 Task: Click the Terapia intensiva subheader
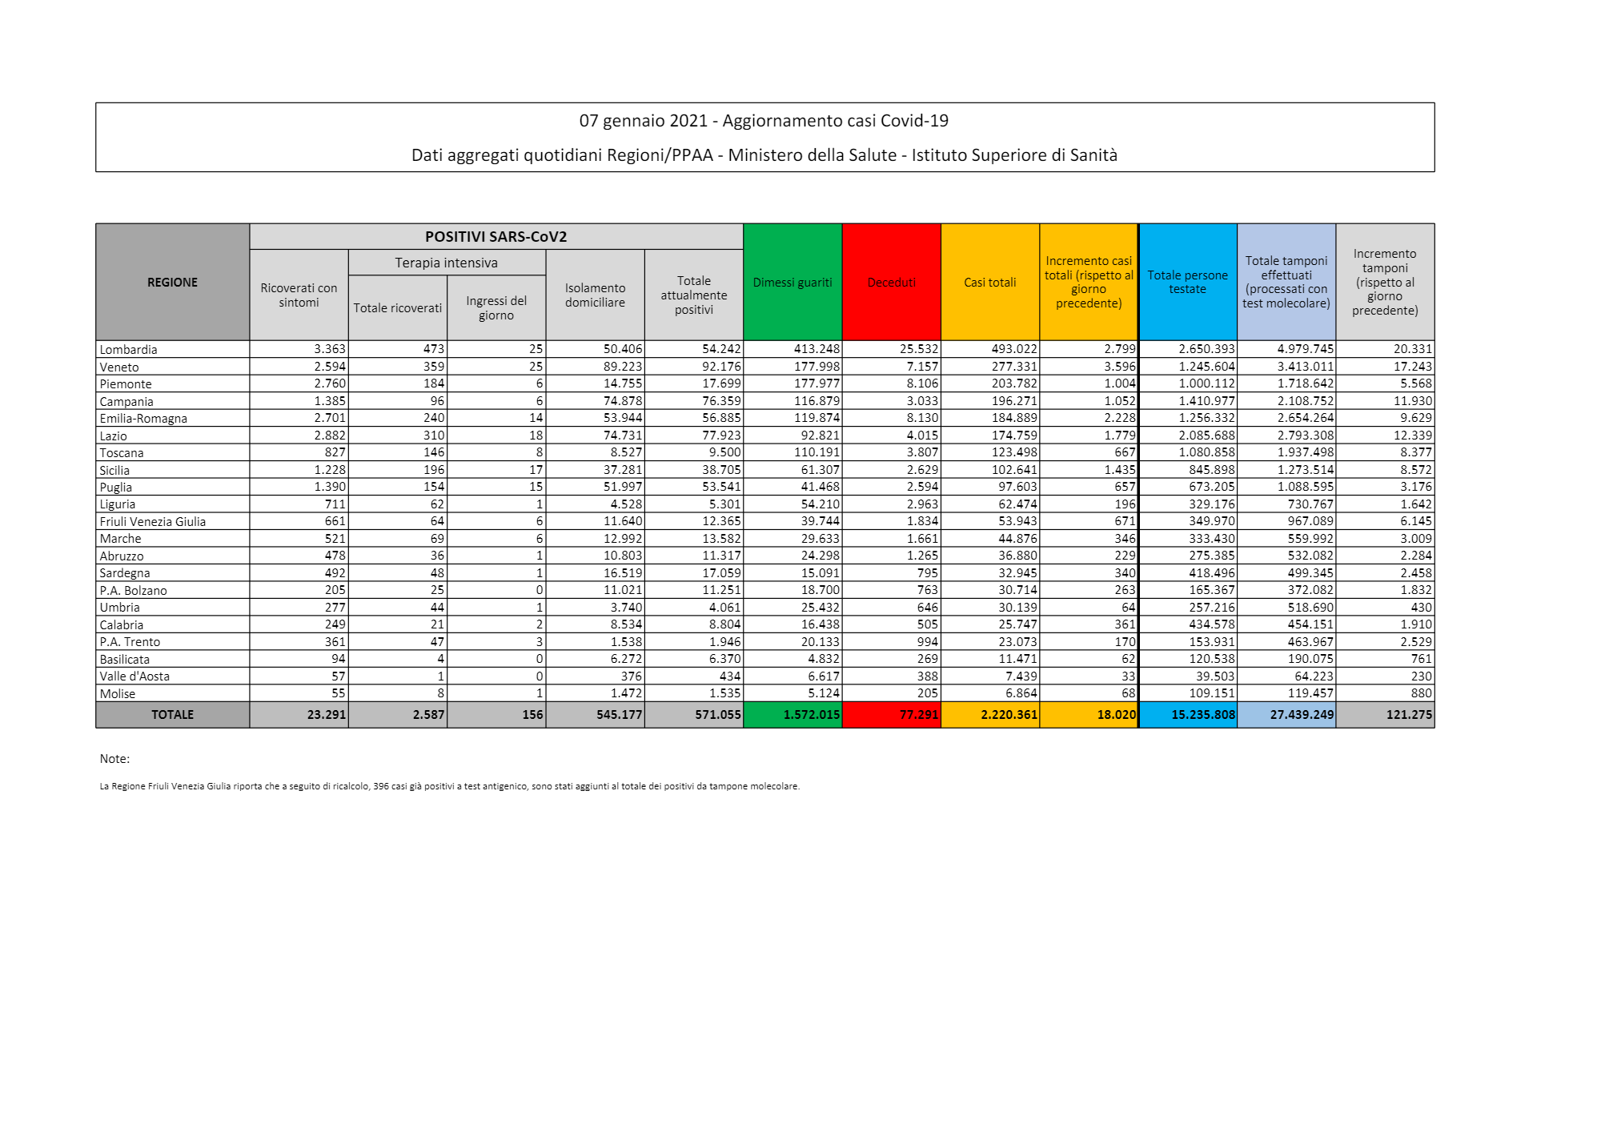pyautogui.click(x=446, y=263)
